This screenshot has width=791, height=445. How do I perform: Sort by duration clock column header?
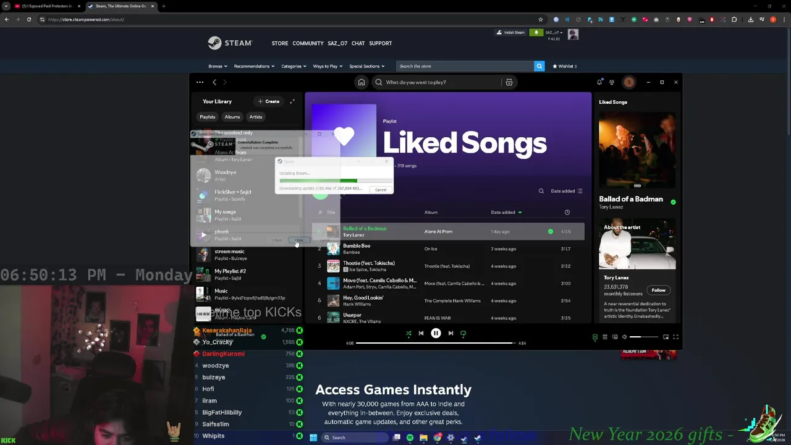pyautogui.click(x=567, y=213)
